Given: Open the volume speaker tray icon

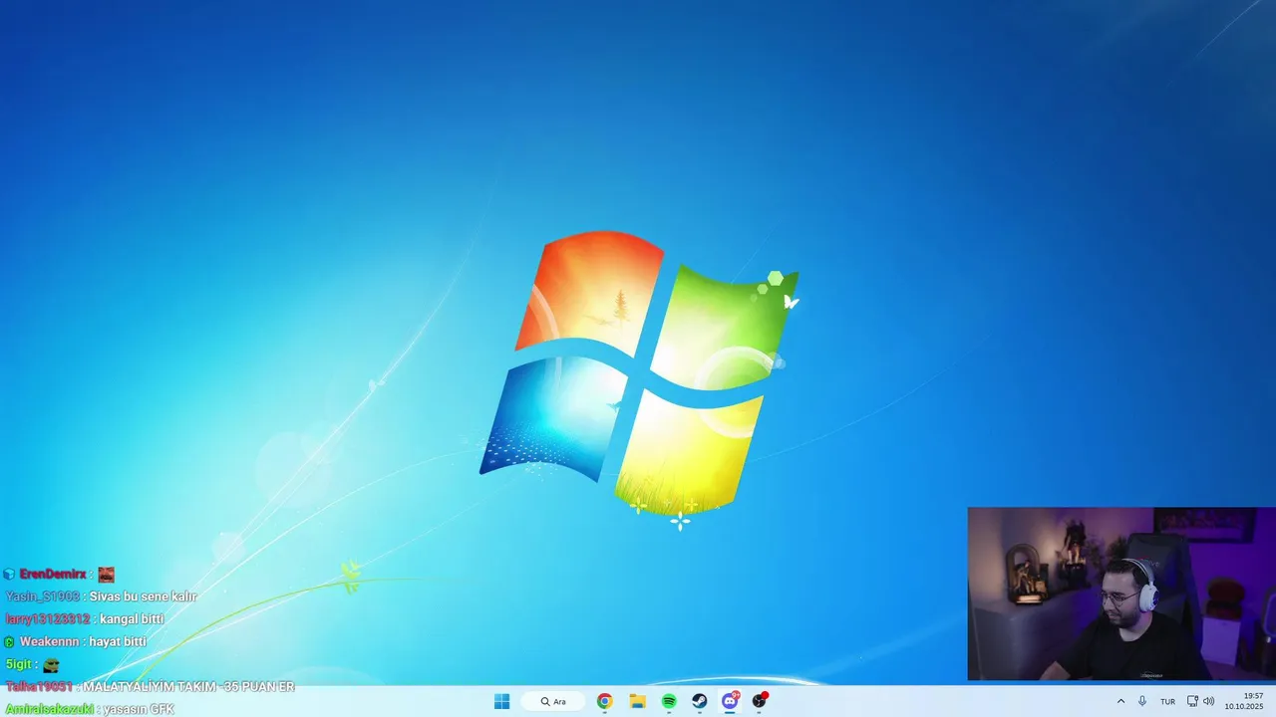Looking at the screenshot, I should point(1208,701).
